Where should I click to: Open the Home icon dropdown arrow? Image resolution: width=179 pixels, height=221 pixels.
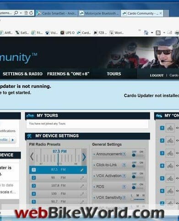coord(152,32)
